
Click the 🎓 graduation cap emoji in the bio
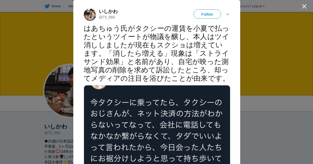pyautogui.click(x=61, y=156)
